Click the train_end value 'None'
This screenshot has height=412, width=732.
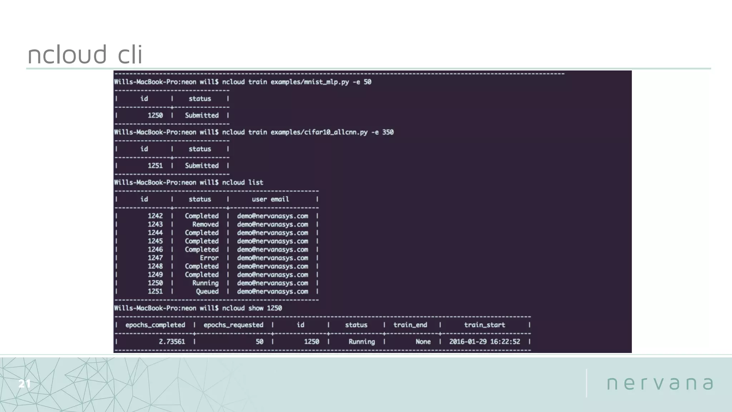pyautogui.click(x=423, y=342)
